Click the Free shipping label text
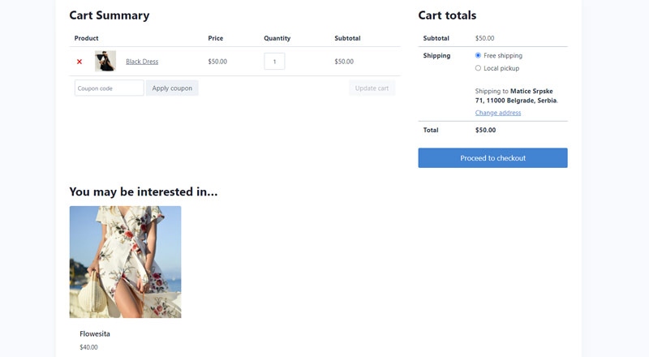Viewport: 649px width, 357px height. tap(503, 55)
